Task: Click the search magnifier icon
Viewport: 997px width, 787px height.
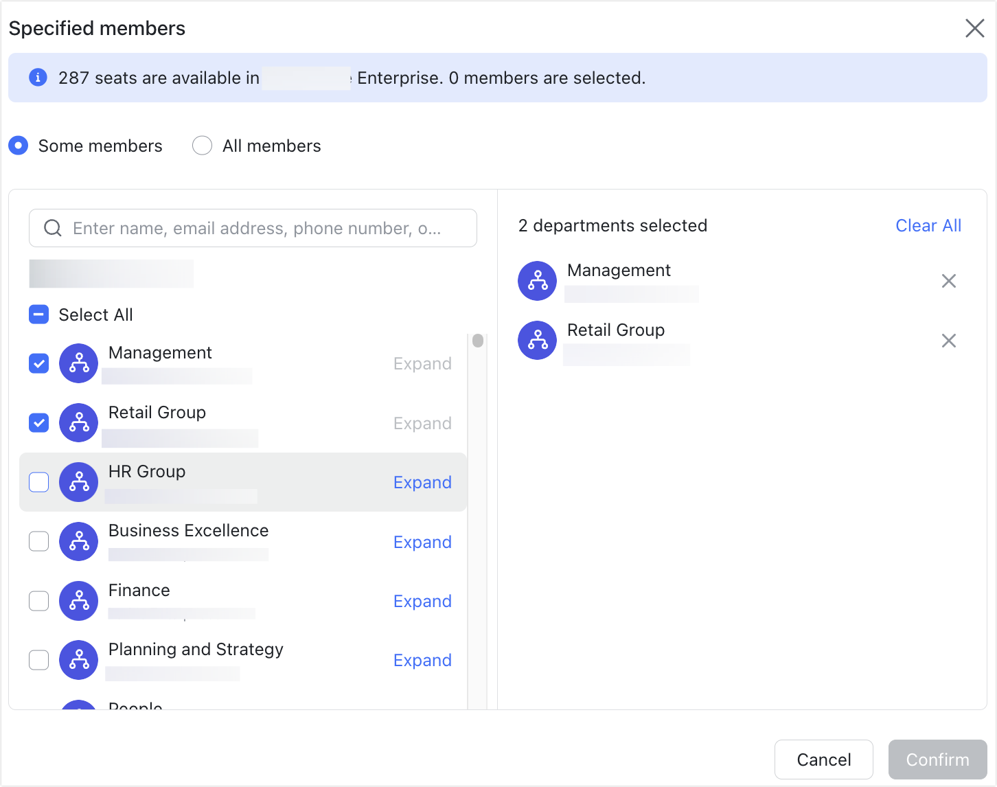Action: 53,228
